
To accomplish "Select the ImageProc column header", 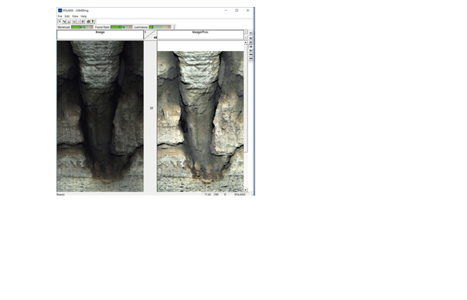I will 200,35.
